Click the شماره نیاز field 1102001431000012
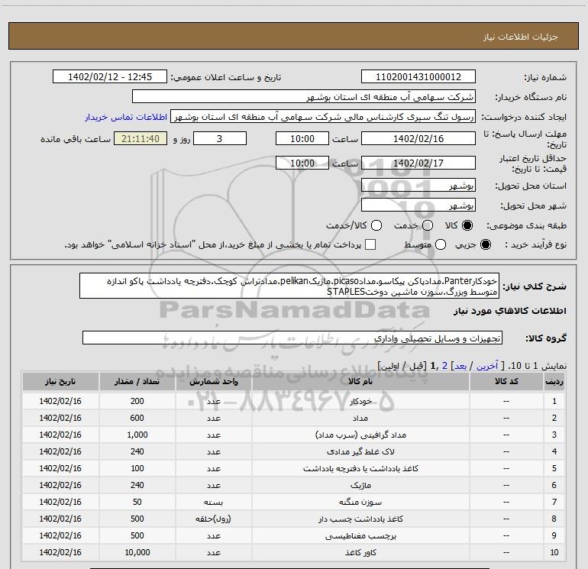This screenshot has height=569, width=588. pos(418,77)
